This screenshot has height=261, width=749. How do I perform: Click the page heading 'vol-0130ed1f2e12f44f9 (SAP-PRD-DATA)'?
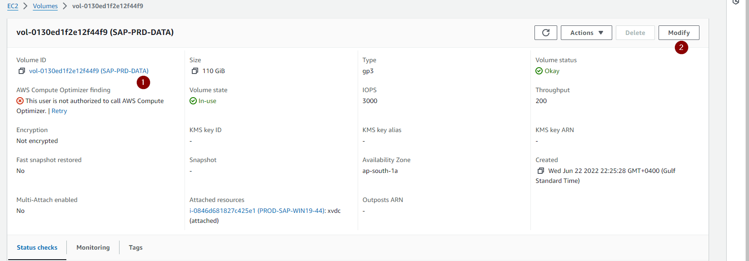coord(95,32)
